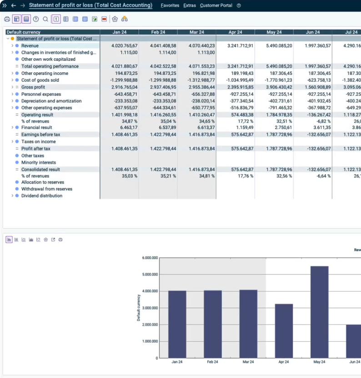Print the chart using chart toolbar icon
The width and height of the screenshot is (361, 378).
(60, 239)
